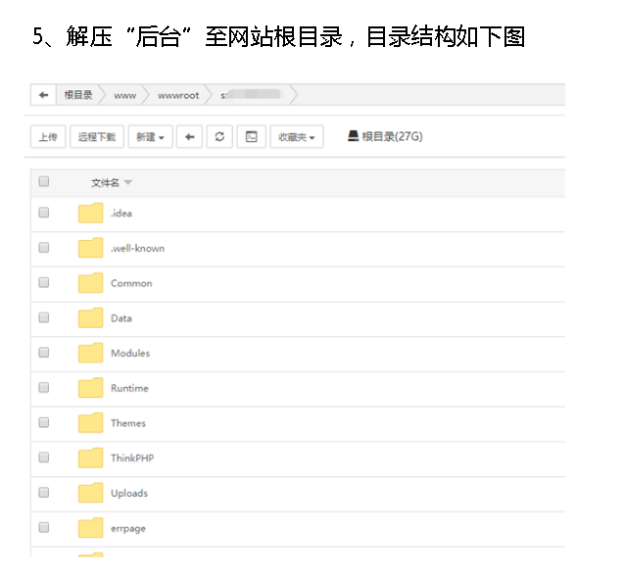Open the errpage folder name
Viewport: 624px width, 576px height.
pos(128,529)
